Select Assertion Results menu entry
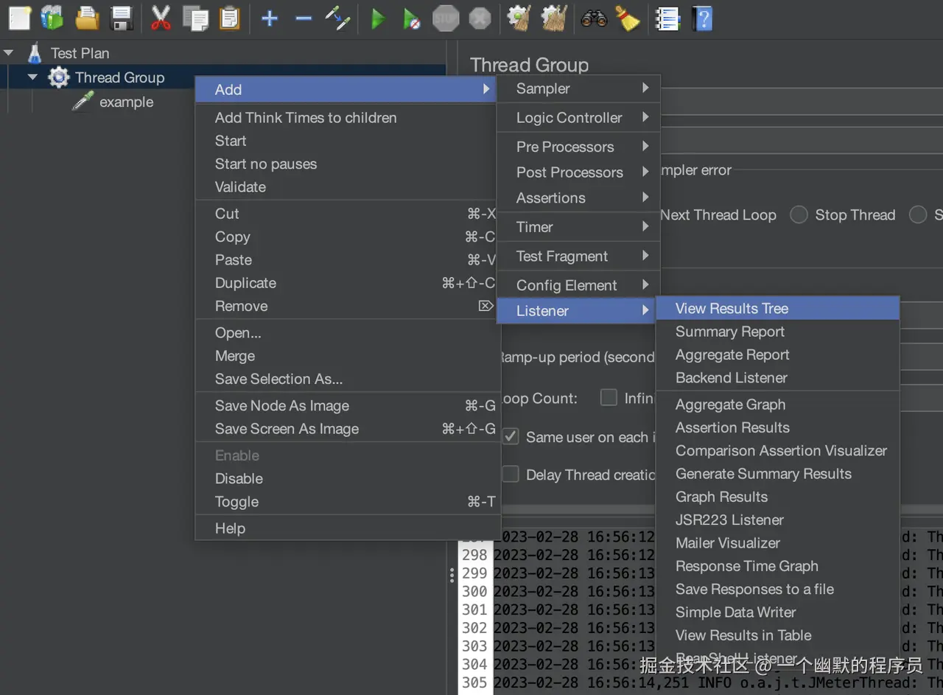The width and height of the screenshot is (943, 695). (777, 427)
